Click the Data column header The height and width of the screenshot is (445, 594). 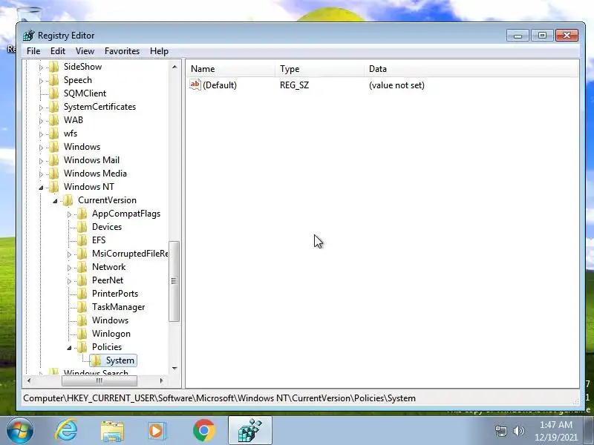[471, 69]
